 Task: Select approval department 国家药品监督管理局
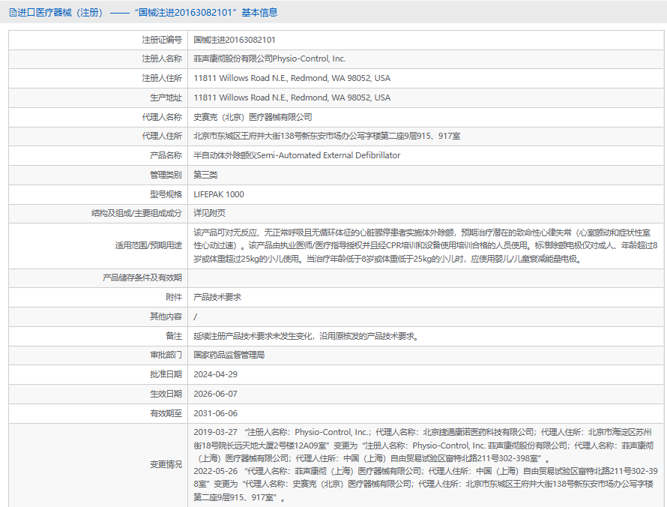(229, 355)
